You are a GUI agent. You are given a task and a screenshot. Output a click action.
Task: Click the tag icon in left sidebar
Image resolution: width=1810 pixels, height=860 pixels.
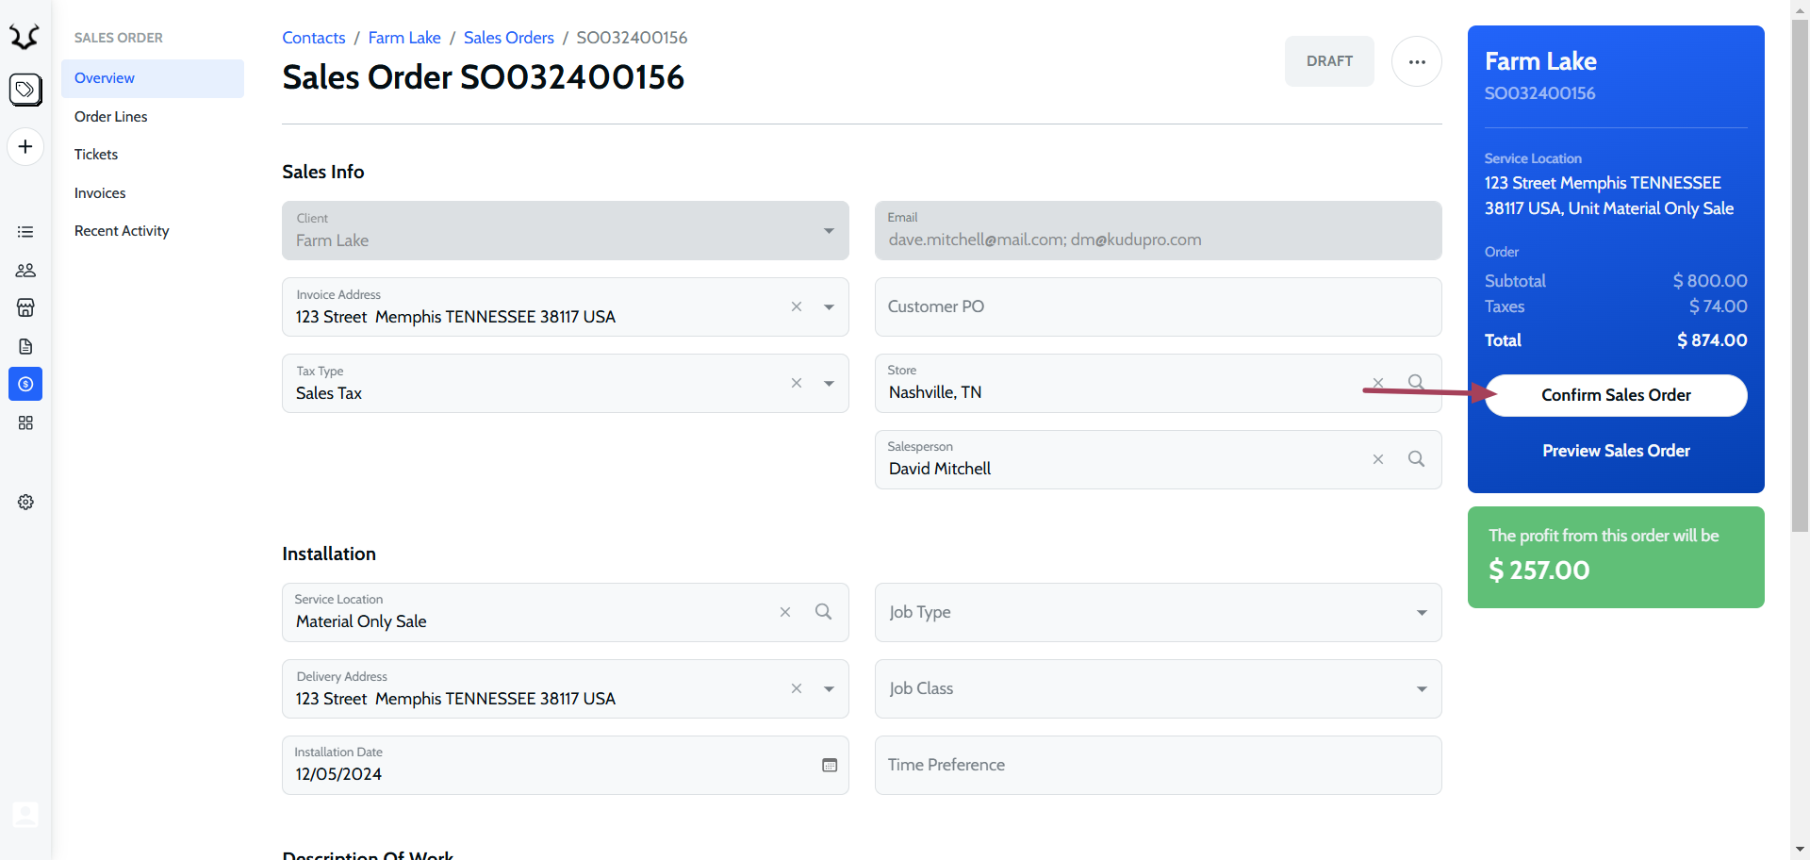25,90
